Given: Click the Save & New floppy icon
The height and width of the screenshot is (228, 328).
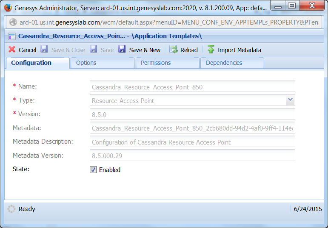Looking at the screenshot, I should pos(122,49).
